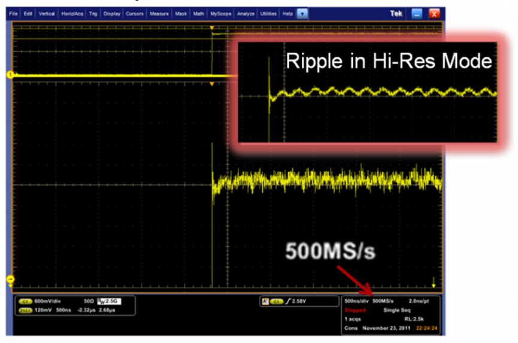Image resolution: width=518 pixels, height=343 pixels.
Task: Open the MyScope menu
Action: pyautogui.click(x=220, y=14)
